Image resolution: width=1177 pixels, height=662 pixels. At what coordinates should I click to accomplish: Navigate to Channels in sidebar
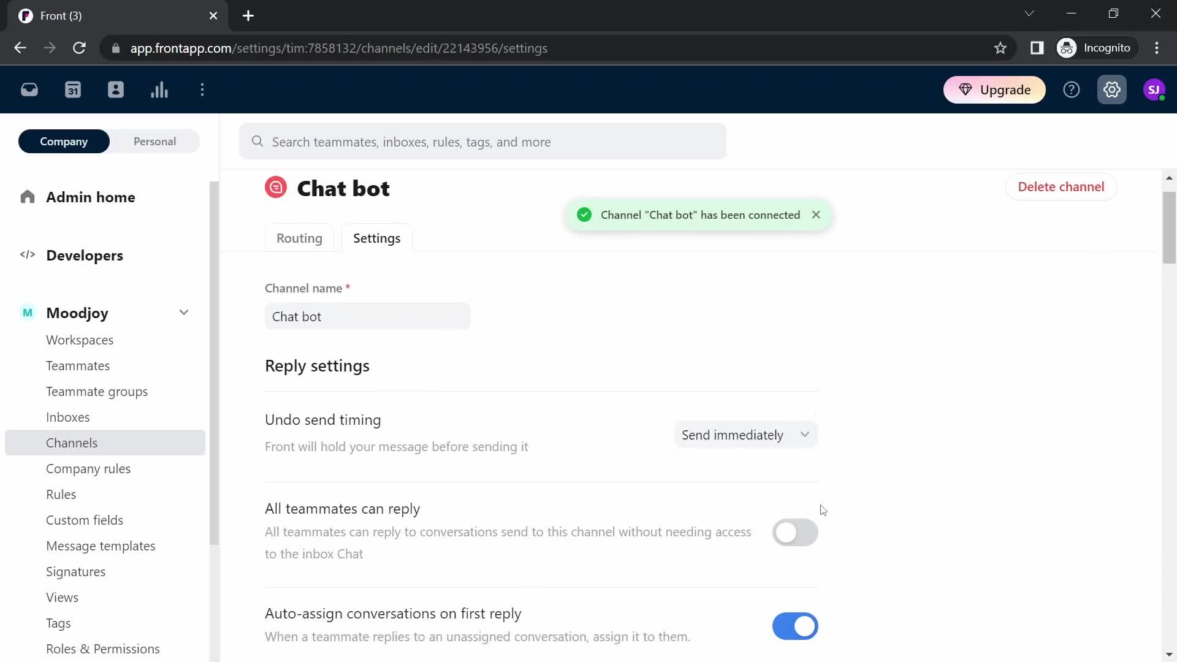[72, 443]
